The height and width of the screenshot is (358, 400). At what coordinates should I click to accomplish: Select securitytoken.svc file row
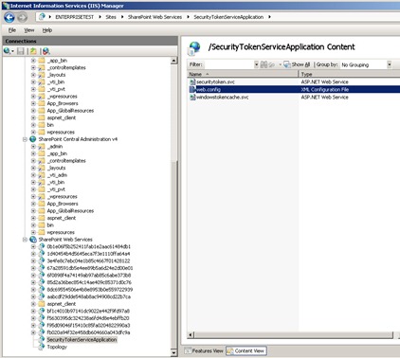pos(294,81)
